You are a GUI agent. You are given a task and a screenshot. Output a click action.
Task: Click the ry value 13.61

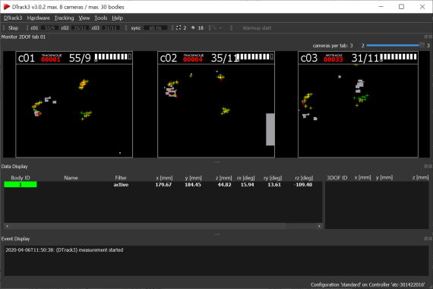[274, 185]
